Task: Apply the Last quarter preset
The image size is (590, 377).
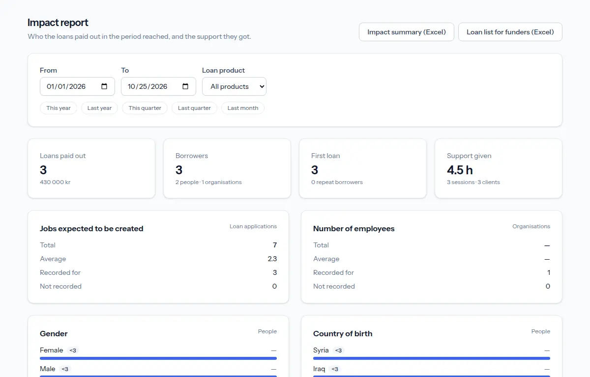Action: click(x=194, y=108)
